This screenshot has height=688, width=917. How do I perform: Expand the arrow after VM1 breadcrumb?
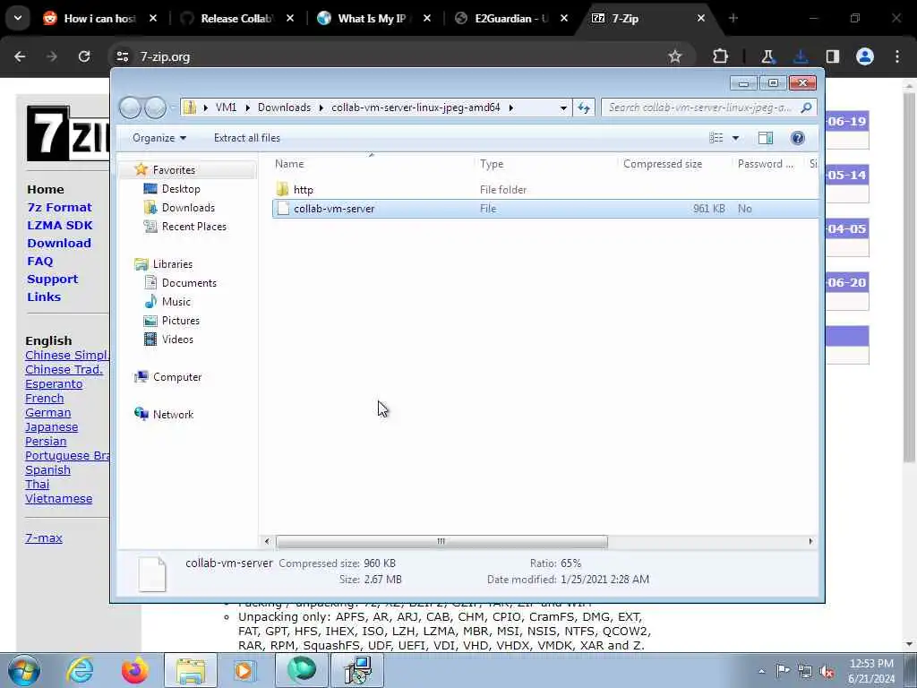coord(247,107)
